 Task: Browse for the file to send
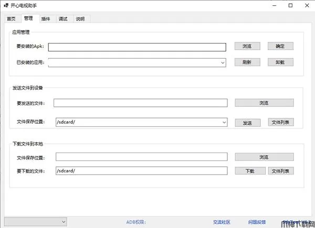tap(264, 103)
